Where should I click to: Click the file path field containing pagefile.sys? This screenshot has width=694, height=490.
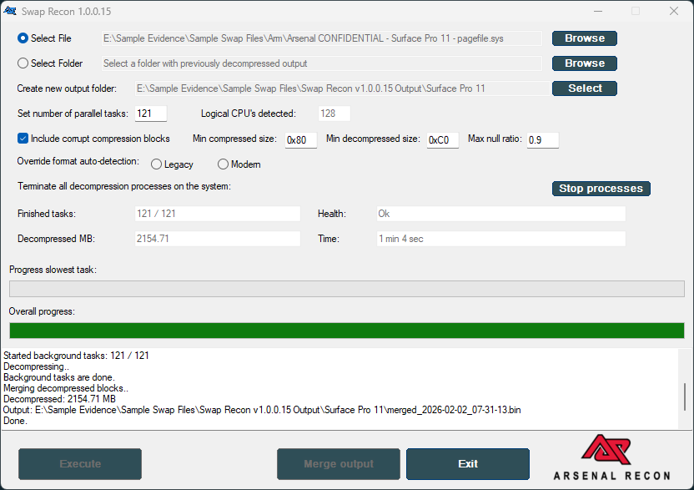pyautogui.click(x=322, y=38)
